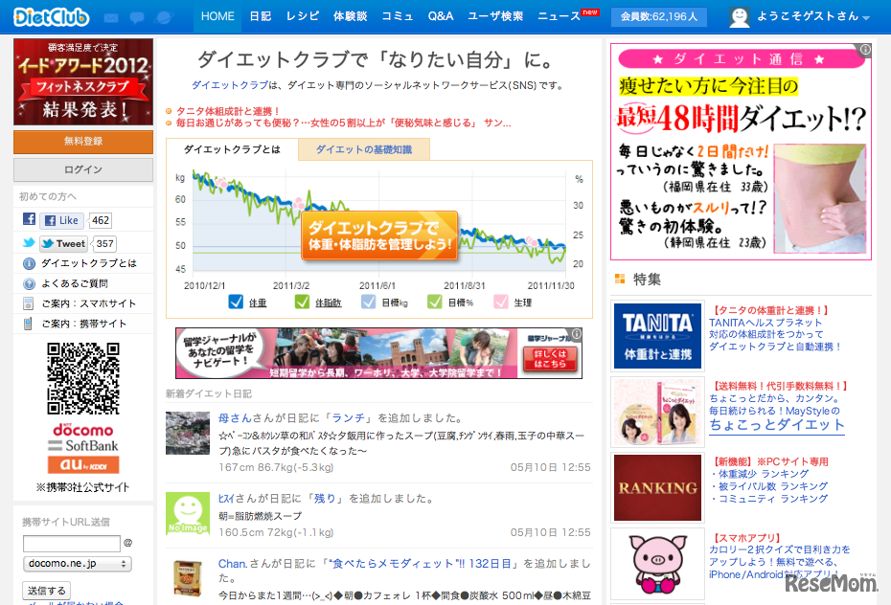The image size is (891, 605).
Task: Click the info icon beside ダイエットクラブとは
Action: [x=29, y=263]
